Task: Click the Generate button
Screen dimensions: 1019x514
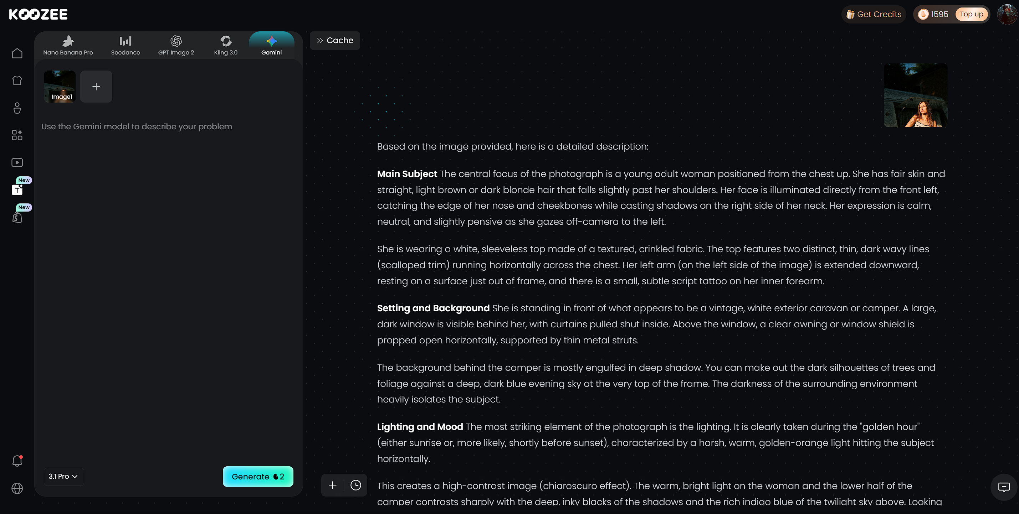Action: click(x=258, y=477)
